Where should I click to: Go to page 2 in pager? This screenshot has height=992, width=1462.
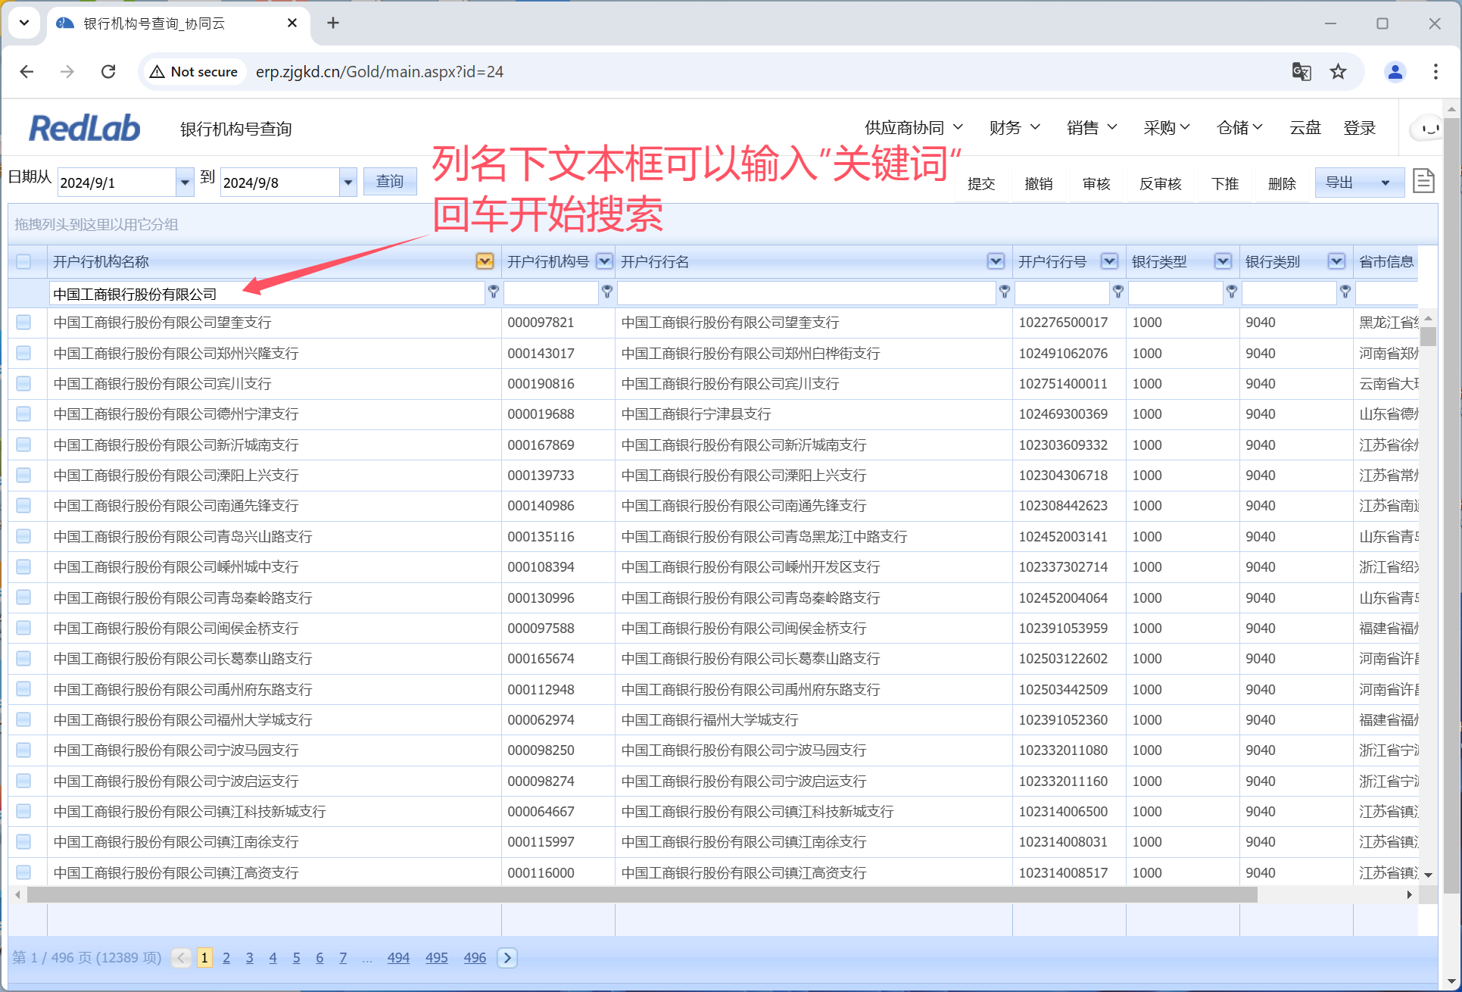pos(226,958)
